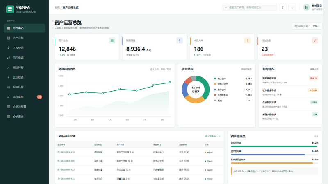Click the 办公设备 12 件 cell
The width and height of the screenshot is (328, 184).
click(x=124, y=170)
